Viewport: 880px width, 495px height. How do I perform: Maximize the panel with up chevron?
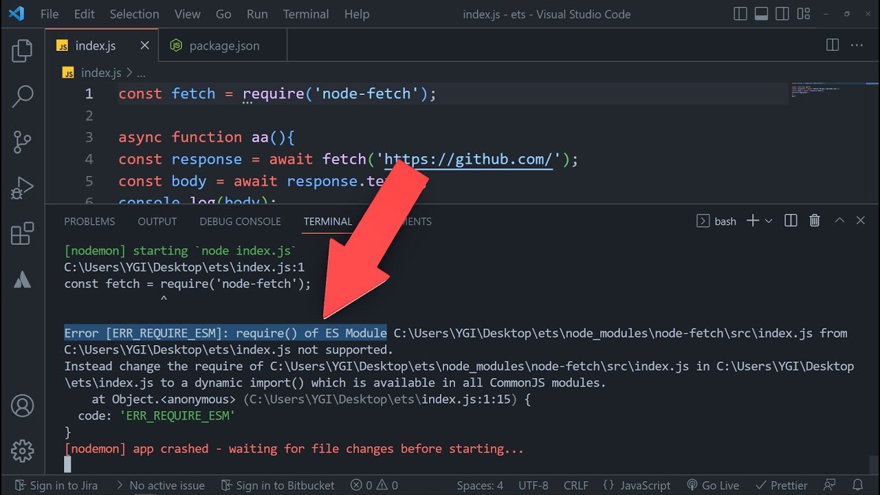pos(839,221)
